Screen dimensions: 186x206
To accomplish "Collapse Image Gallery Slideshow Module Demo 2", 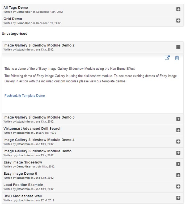I will coord(178,47).
